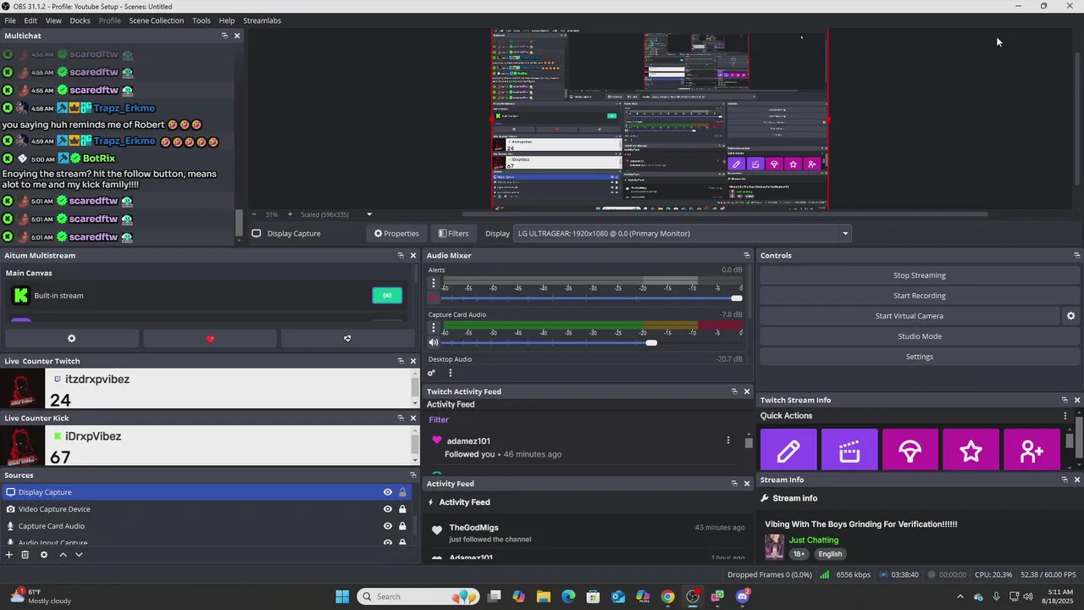The height and width of the screenshot is (610, 1084).
Task: Open the Edit menu
Action: [30, 20]
